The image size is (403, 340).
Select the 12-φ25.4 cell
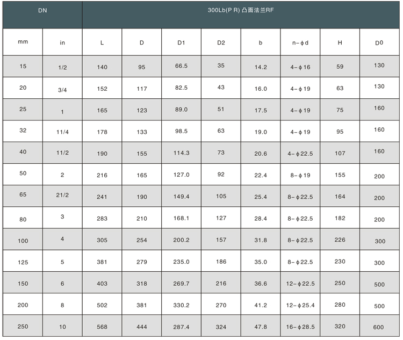[300, 304]
